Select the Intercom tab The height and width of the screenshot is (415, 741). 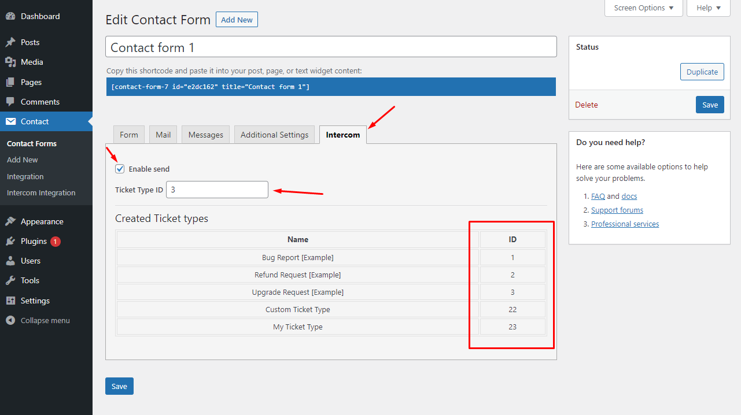coord(343,135)
